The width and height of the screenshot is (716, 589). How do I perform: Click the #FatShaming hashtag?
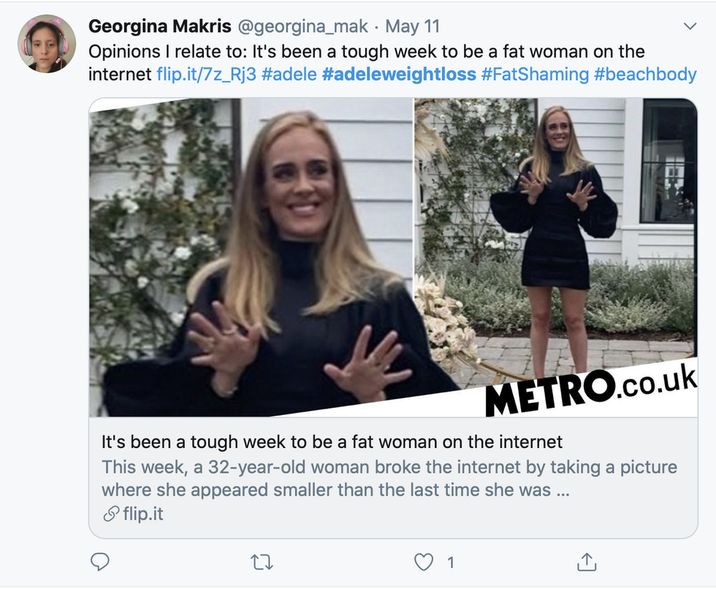[x=534, y=75]
